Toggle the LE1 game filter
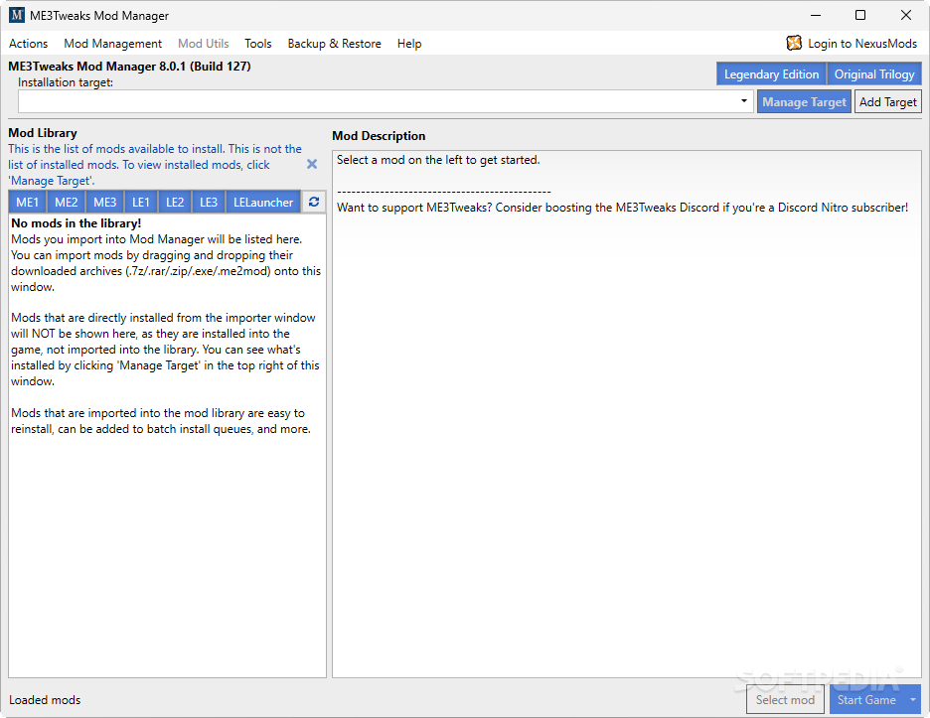 (141, 203)
